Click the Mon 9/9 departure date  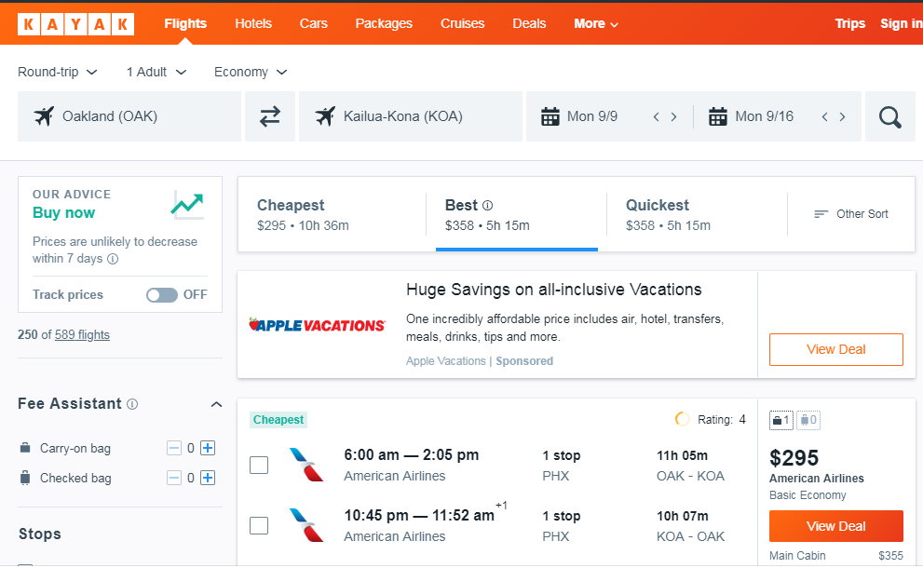pyautogui.click(x=592, y=116)
